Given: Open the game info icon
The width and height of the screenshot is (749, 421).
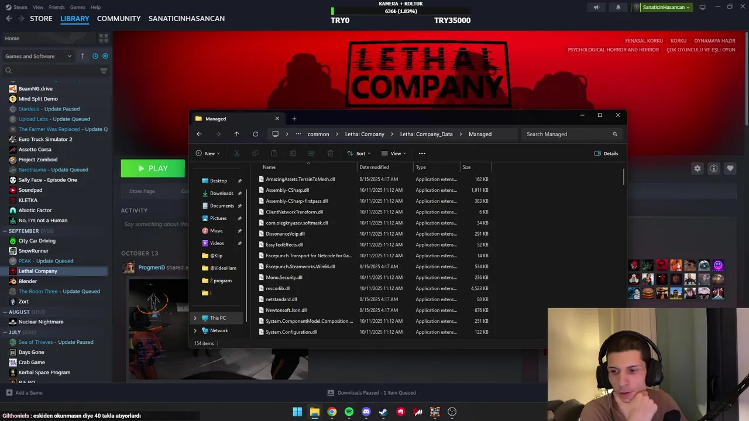Looking at the screenshot, I should pyautogui.click(x=714, y=168).
